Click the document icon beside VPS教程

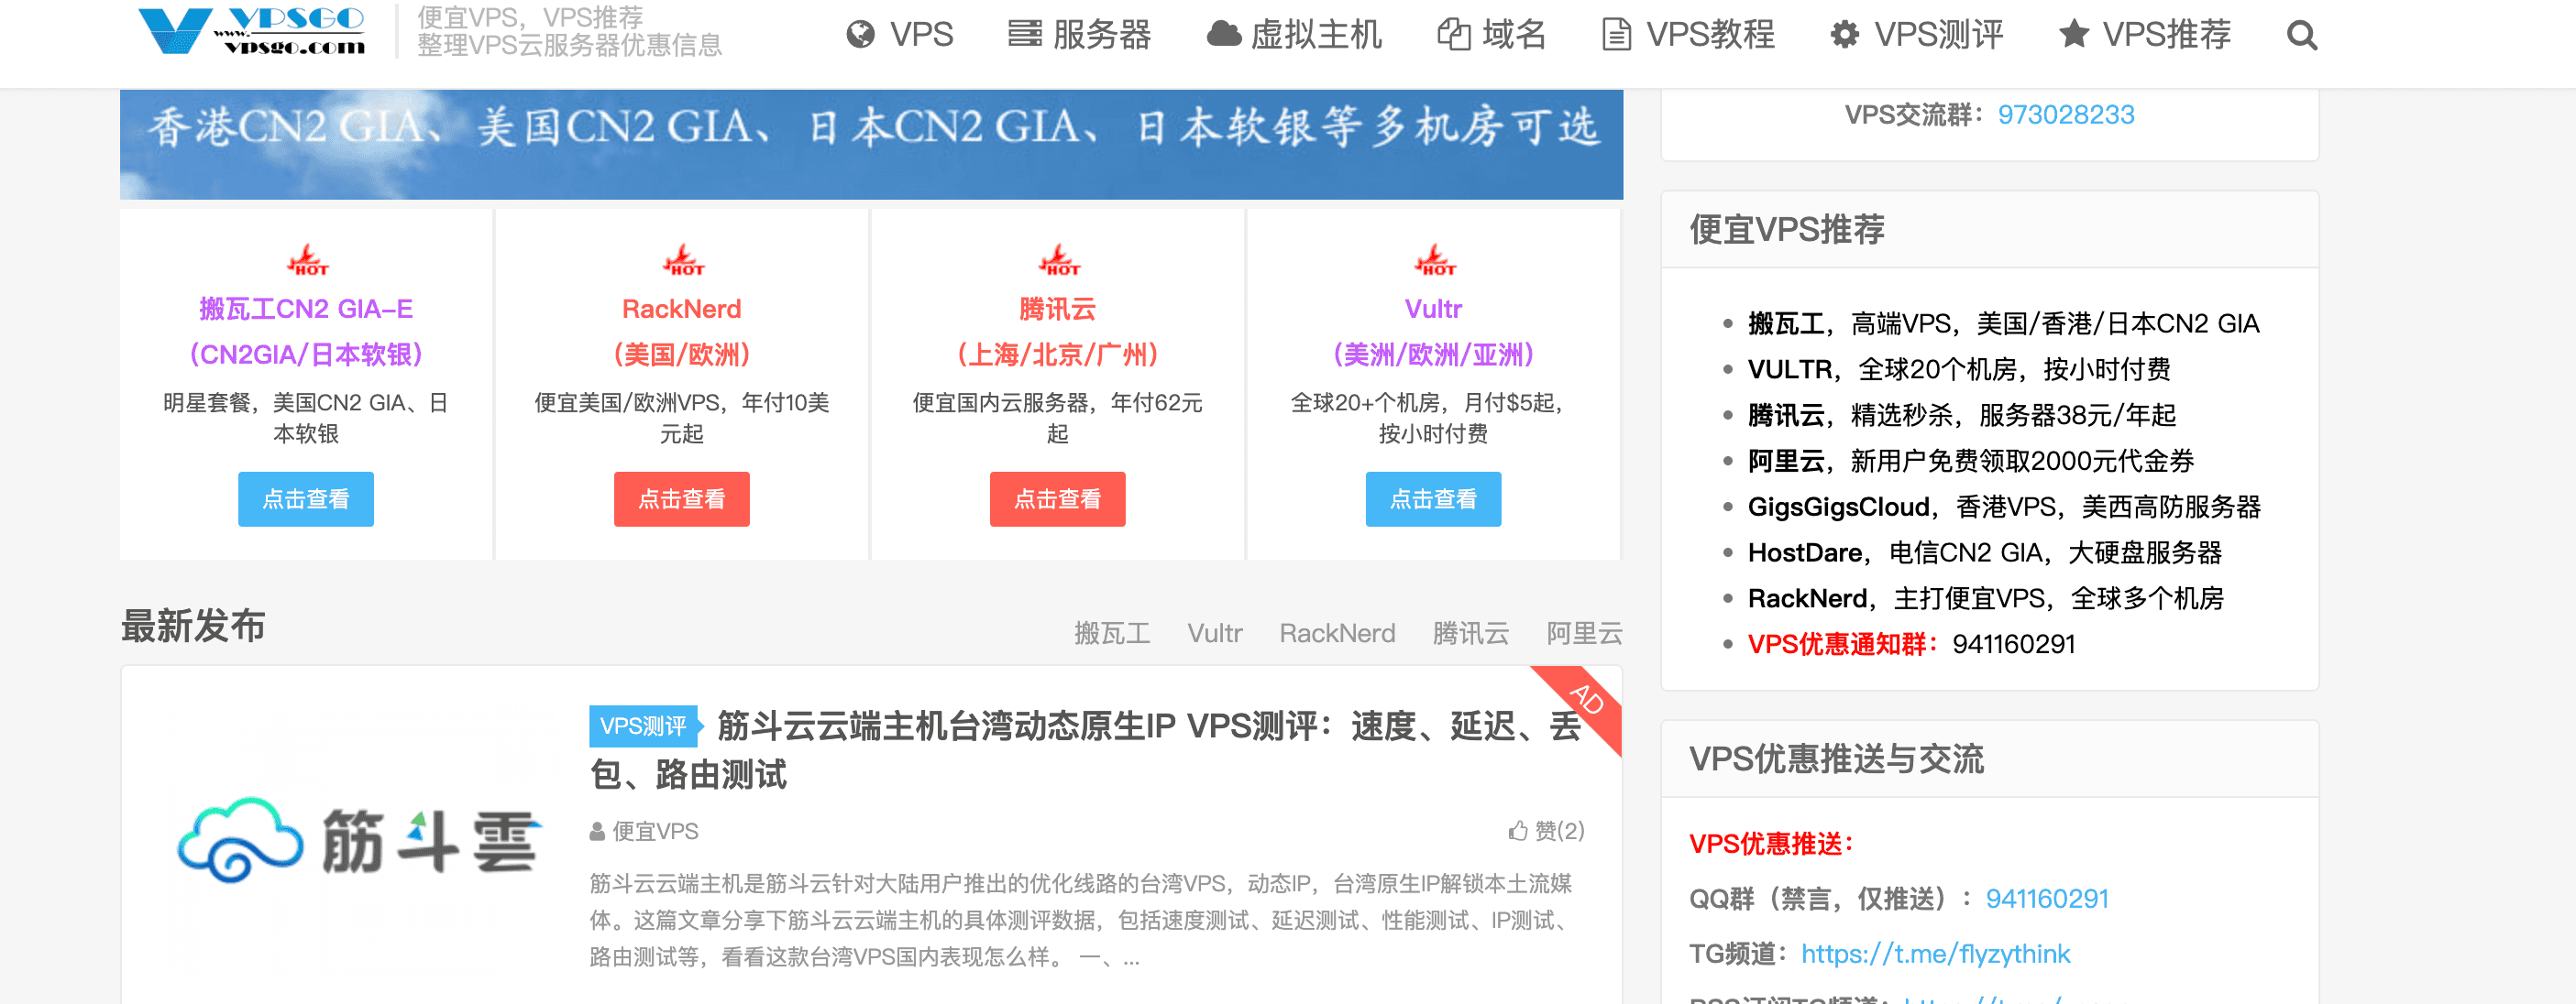click(x=1617, y=34)
